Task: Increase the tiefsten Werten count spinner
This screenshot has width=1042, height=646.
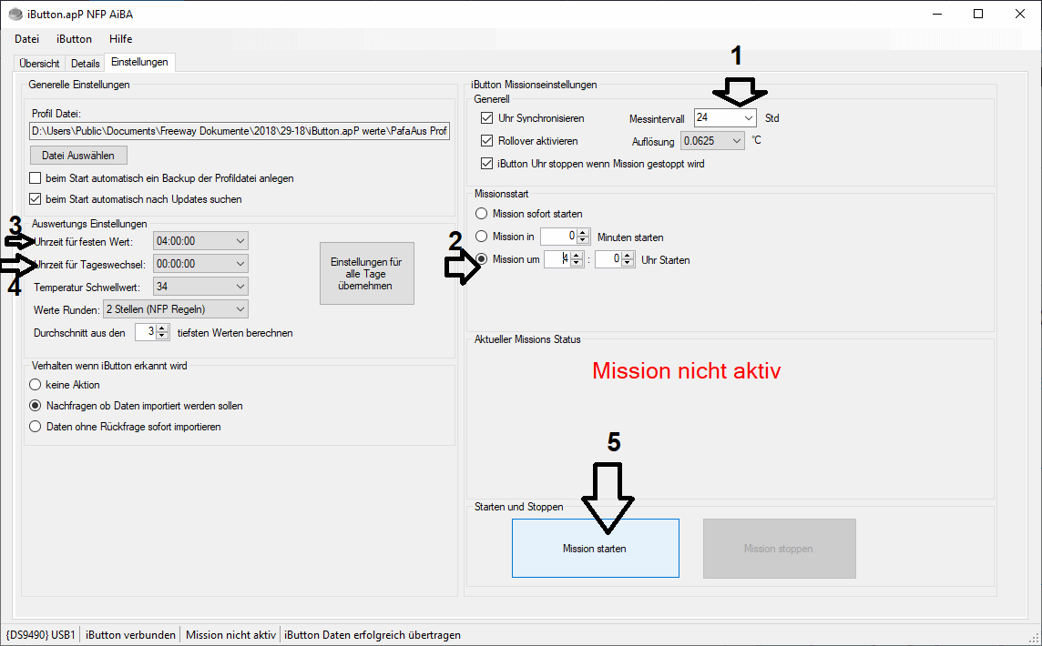Action: (x=163, y=328)
